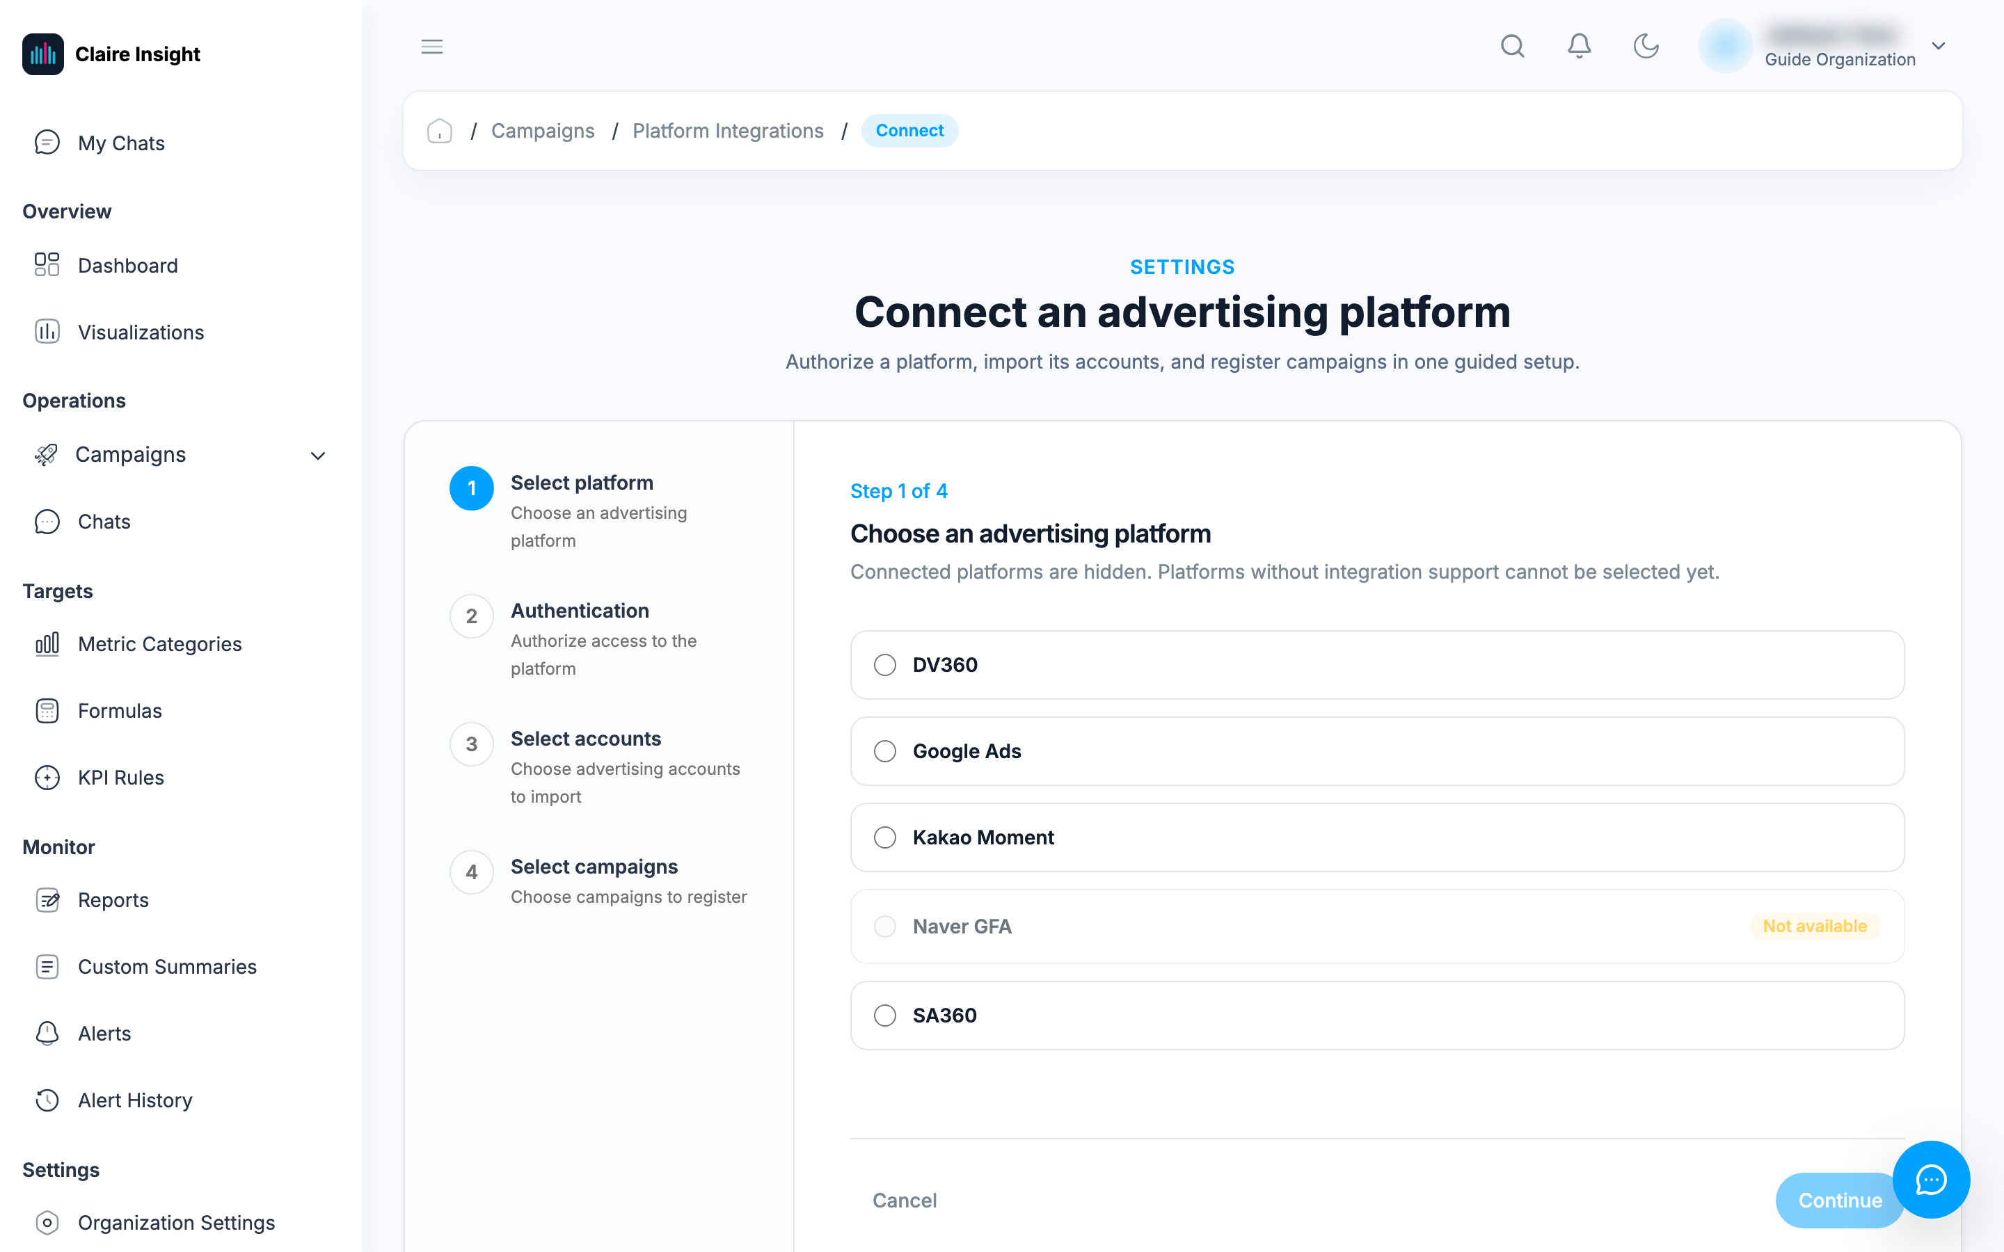Click the step 1 Select platform circle

click(471, 488)
